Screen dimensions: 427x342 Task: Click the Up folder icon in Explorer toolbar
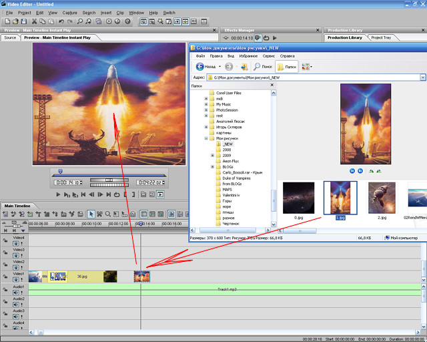tap(244, 67)
